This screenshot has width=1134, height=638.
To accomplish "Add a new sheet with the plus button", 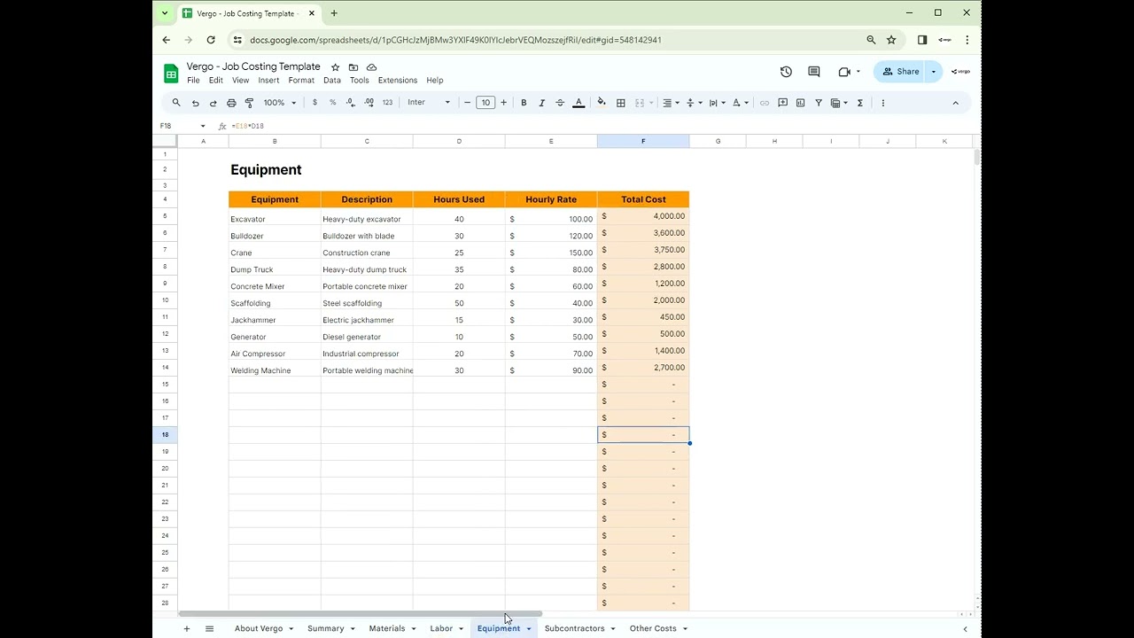I will pos(186,629).
